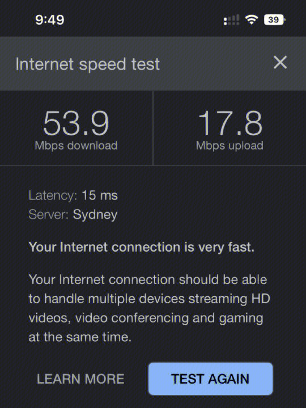306x408 pixels.
Task: Tap the word Sydney in server line
Action: click(95, 215)
